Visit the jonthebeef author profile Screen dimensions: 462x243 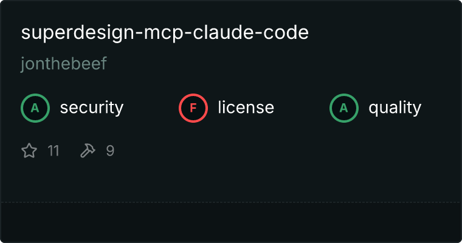tap(64, 64)
